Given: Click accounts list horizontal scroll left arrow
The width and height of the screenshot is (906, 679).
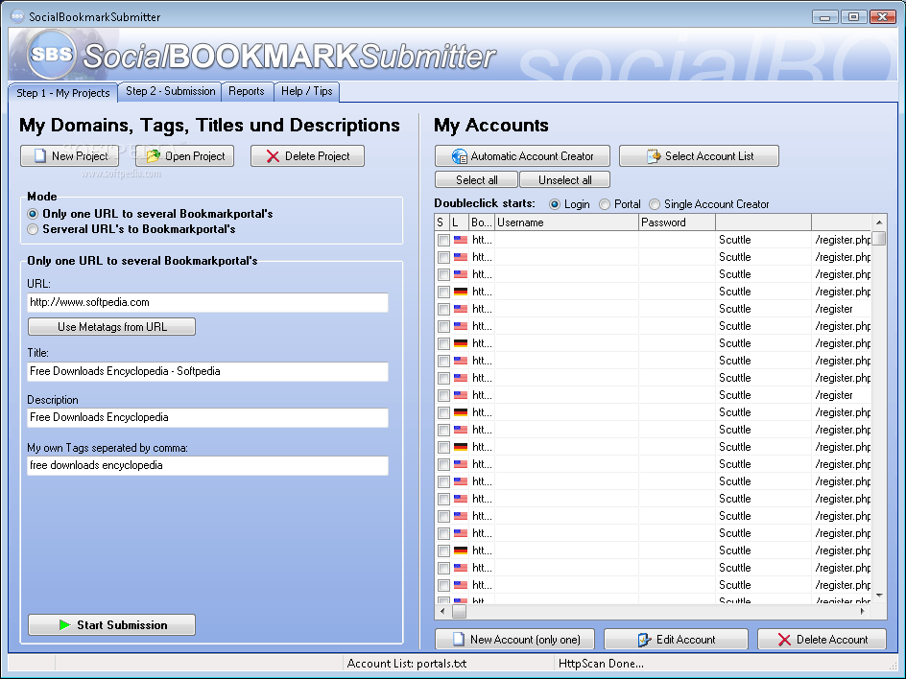Looking at the screenshot, I should coord(442,611).
